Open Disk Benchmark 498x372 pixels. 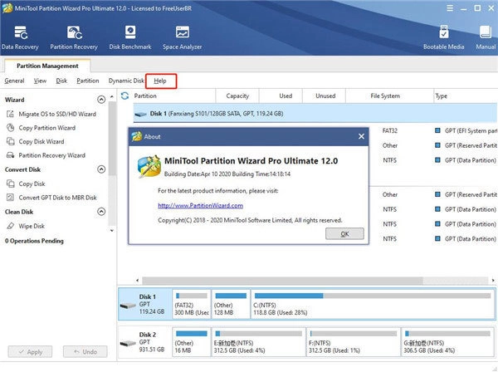click(130, 37)
